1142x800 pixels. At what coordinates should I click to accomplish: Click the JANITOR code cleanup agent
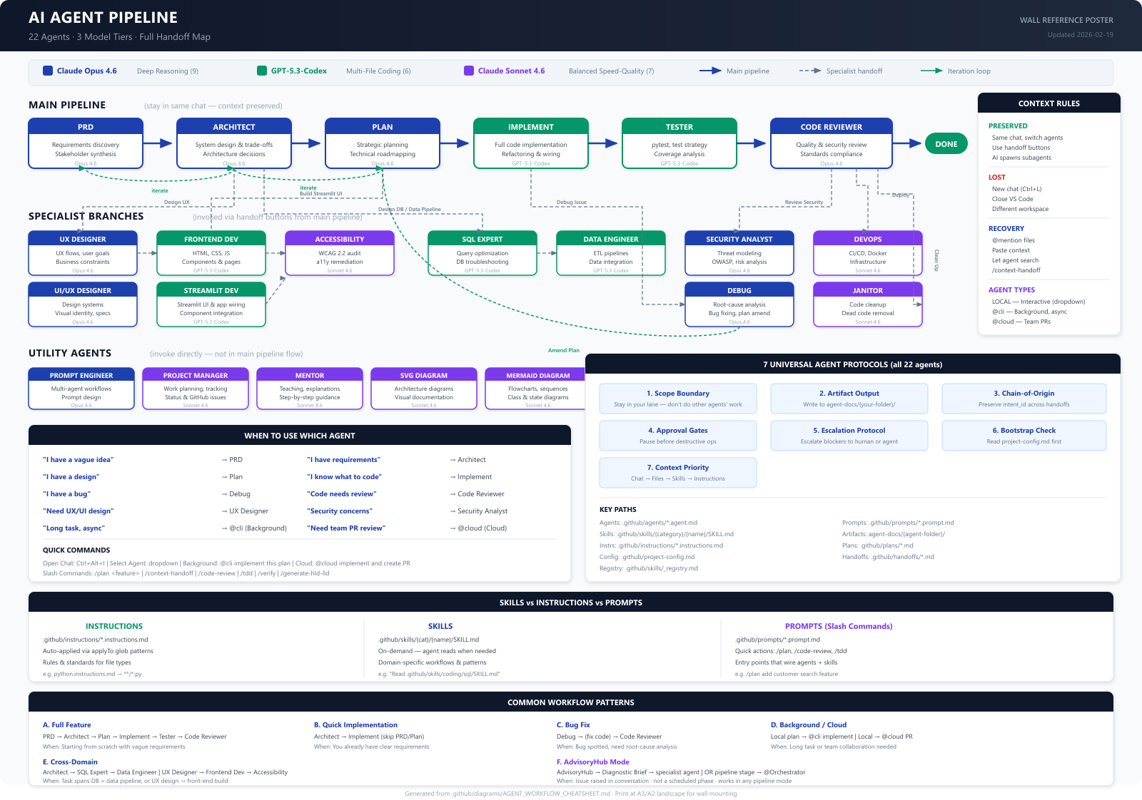point(867,305)
